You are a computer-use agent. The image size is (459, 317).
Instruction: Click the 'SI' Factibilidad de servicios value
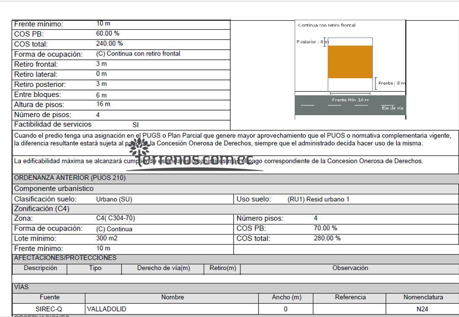(x=135, y=125)
